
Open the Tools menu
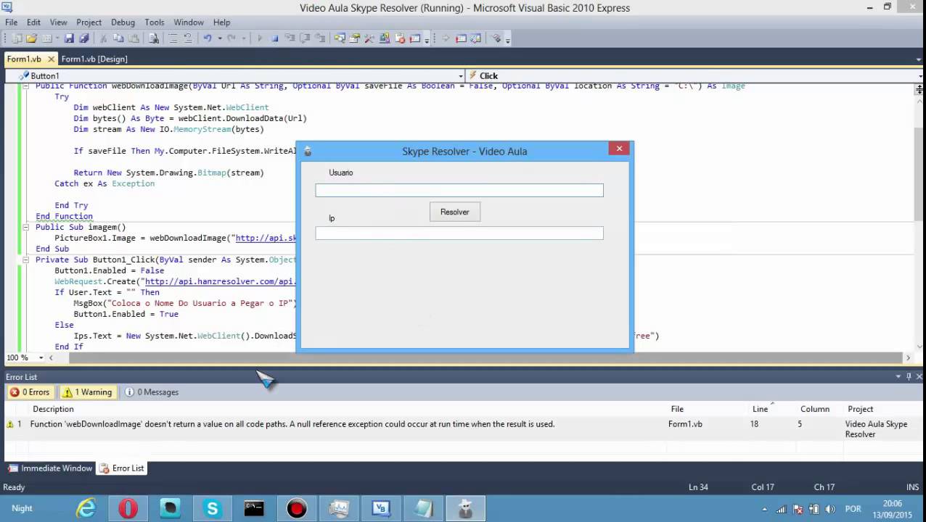coord(155,22)
